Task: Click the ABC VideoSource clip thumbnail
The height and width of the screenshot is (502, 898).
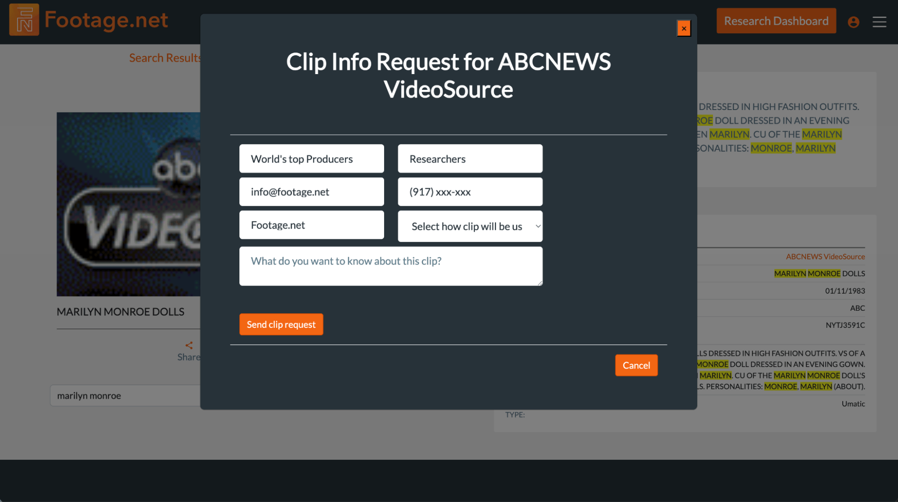Action: [x=128, y=204]
